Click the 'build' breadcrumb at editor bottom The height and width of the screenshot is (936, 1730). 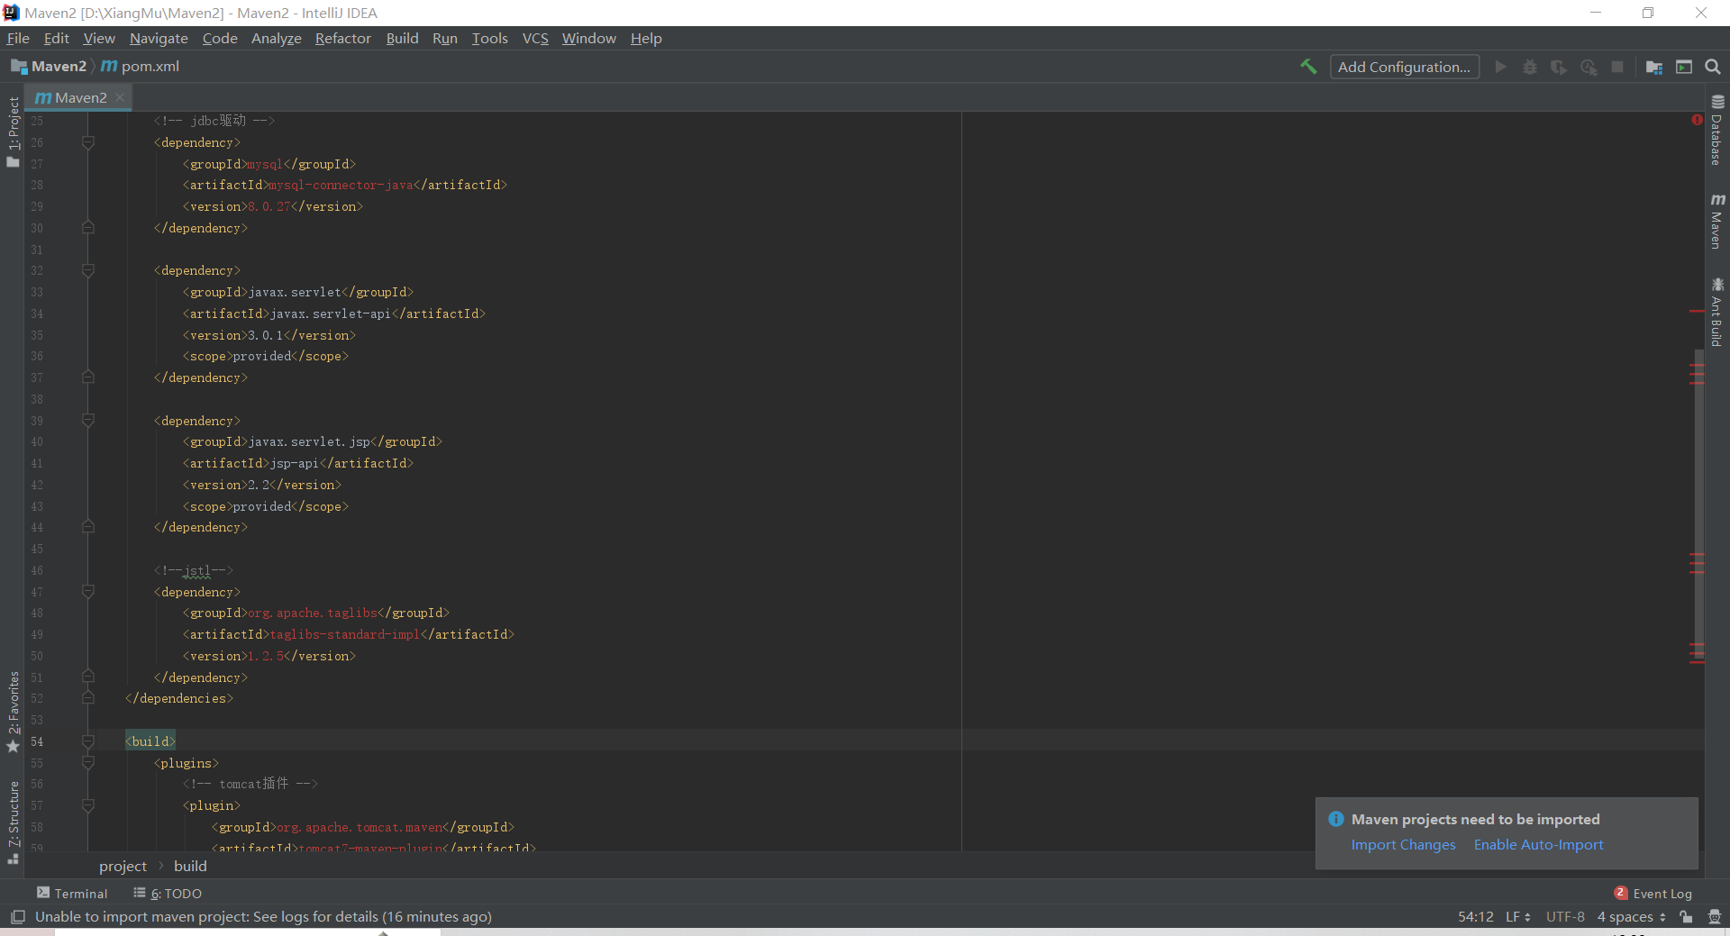pos(190,866)
